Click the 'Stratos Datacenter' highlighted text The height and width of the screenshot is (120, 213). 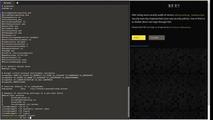181,27
